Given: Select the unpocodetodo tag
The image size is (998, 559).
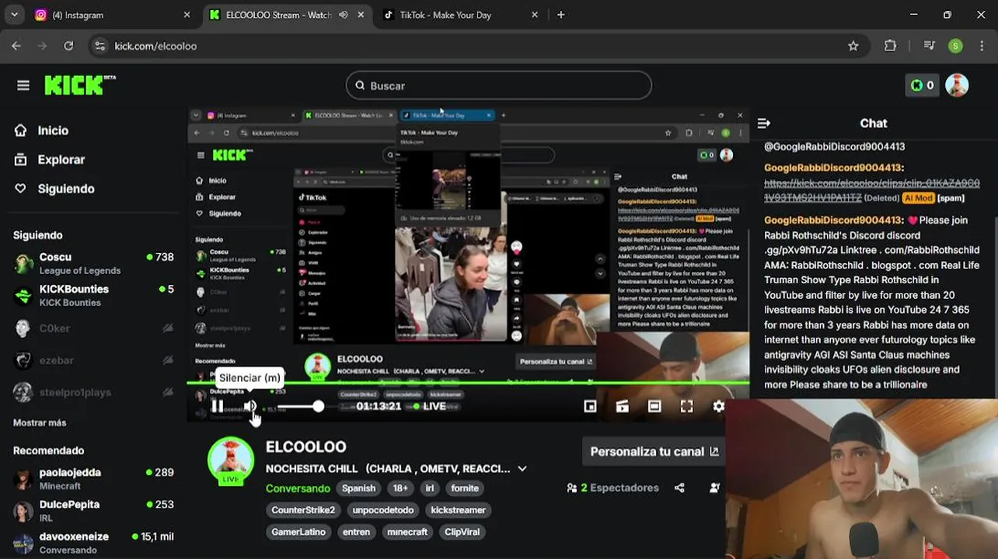Looking at the screenshot, I should [x=383, y=510].
